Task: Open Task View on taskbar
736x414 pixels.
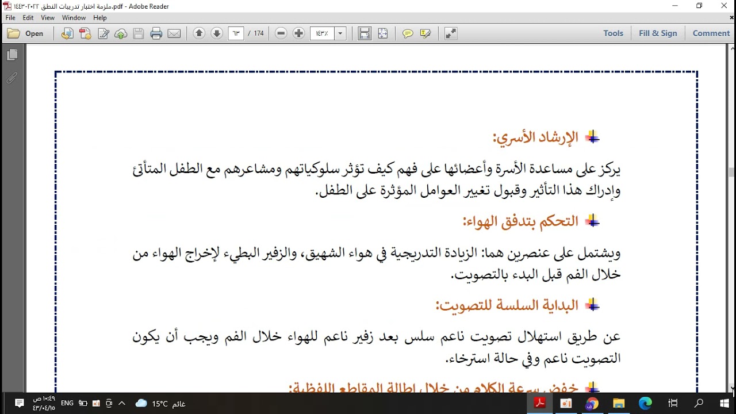Action: [673, 404]
